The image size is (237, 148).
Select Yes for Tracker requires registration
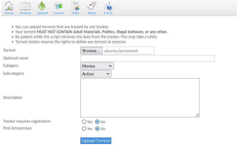pyautogui.click(x=84, y=122)
